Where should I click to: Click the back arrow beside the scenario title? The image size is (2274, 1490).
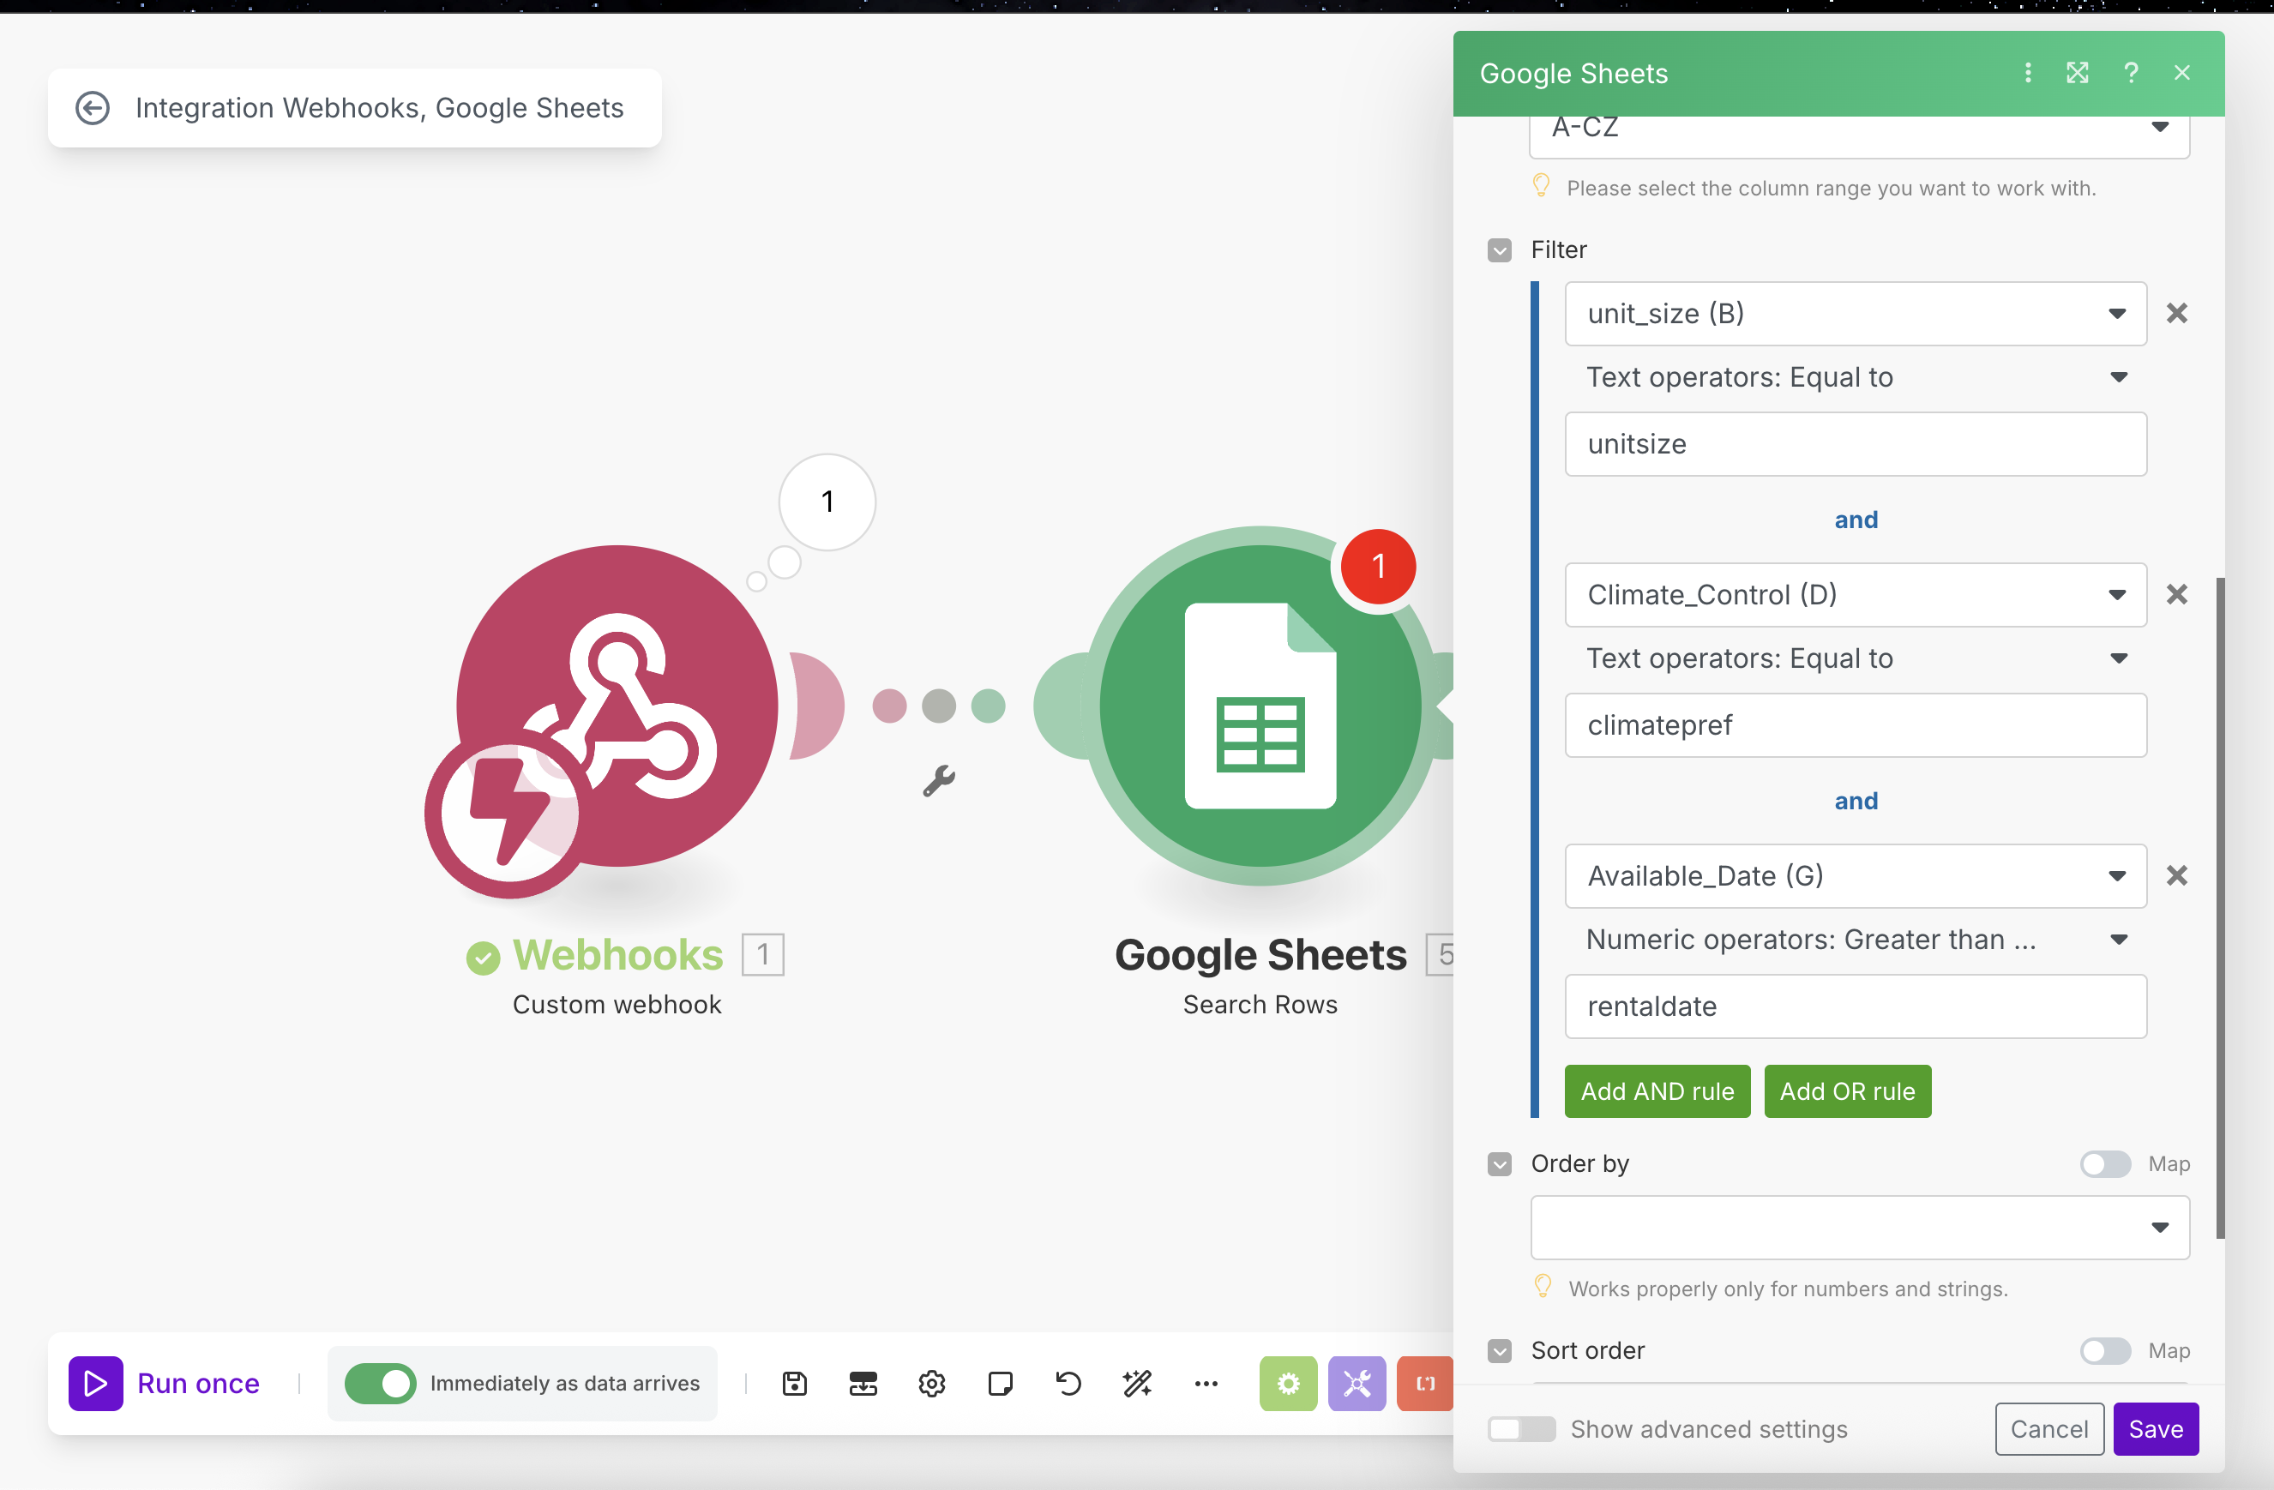(93, 108)
